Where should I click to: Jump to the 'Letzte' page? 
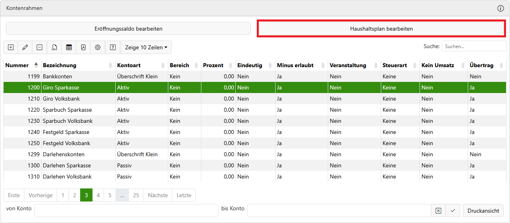tap(184, 195)
